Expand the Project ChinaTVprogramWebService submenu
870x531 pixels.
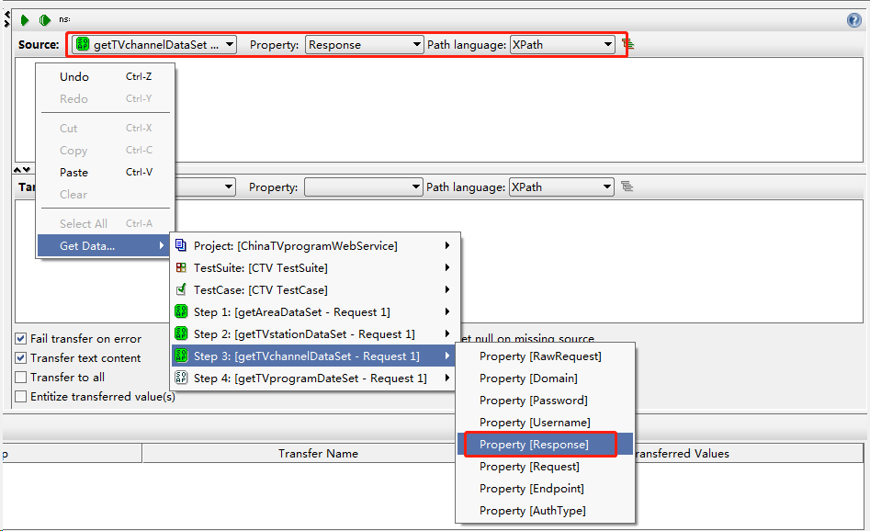pyautogui.click(x=446, y=245)
